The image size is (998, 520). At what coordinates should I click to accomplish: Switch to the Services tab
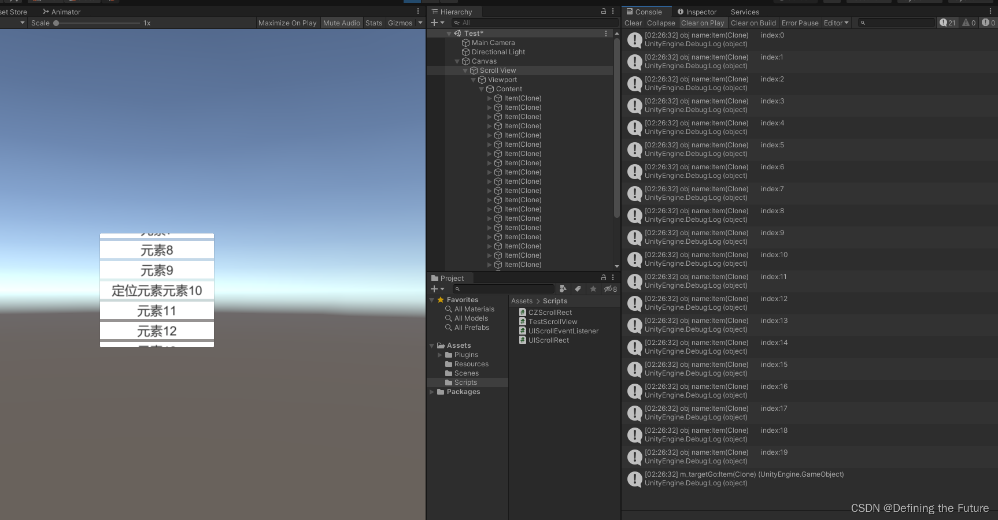coord(745,12)
